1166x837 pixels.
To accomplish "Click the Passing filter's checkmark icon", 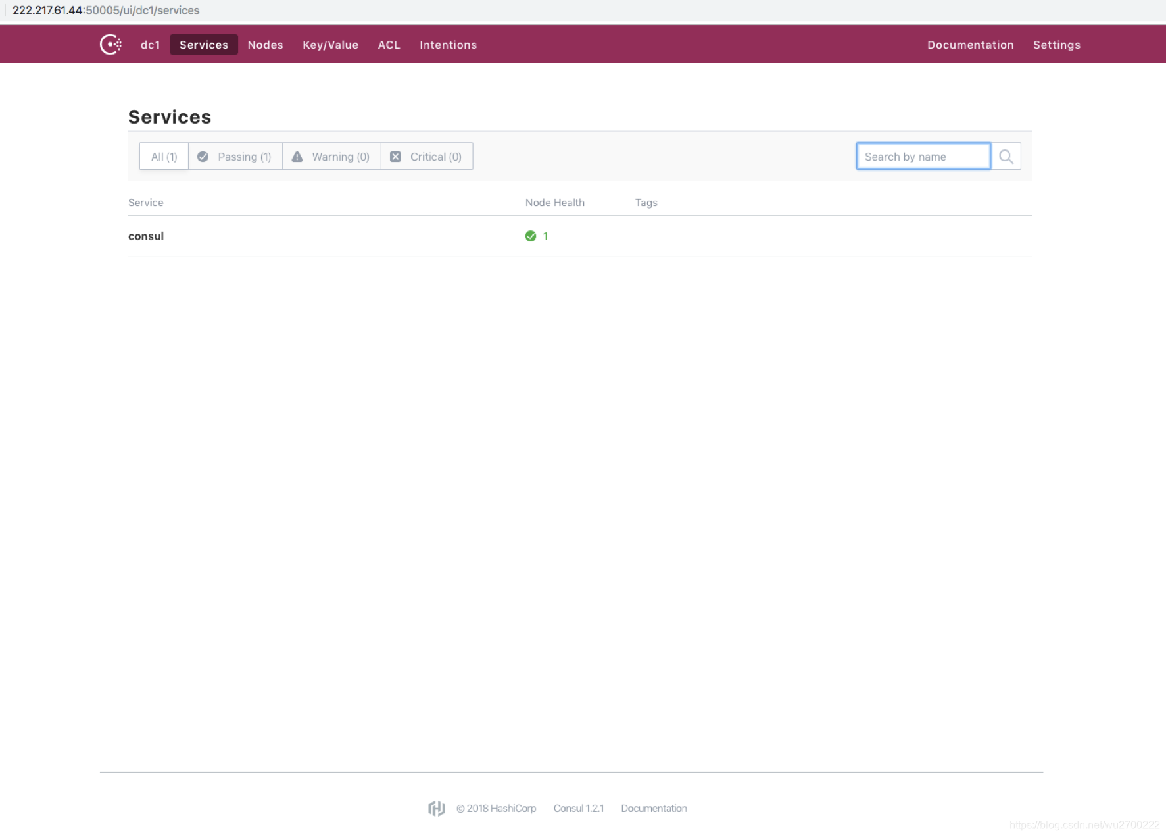I will pyautogui.click(x=203, y=156).
